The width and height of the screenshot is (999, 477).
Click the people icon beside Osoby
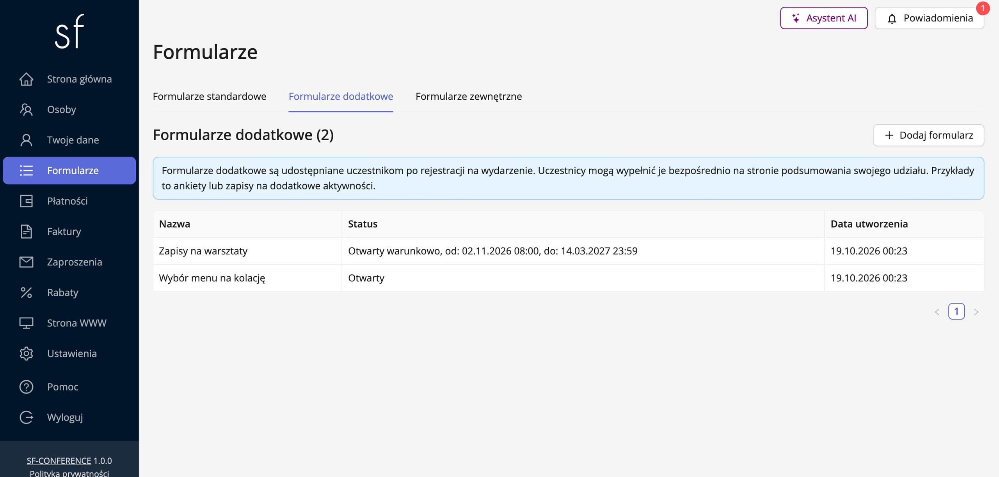click(26, 110)
